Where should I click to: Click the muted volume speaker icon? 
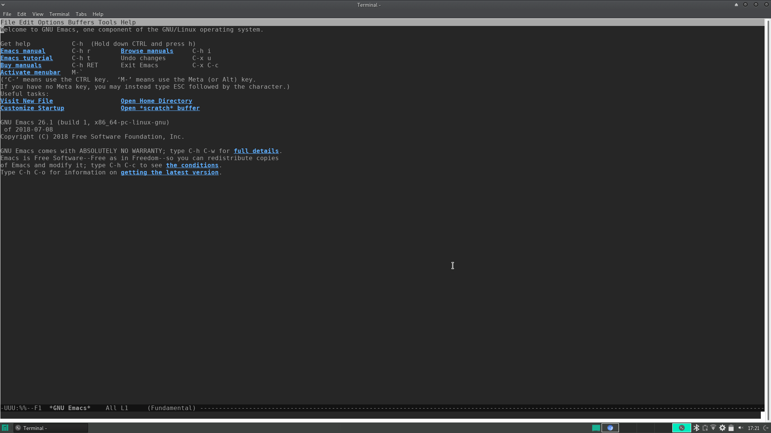click(741, 428)
